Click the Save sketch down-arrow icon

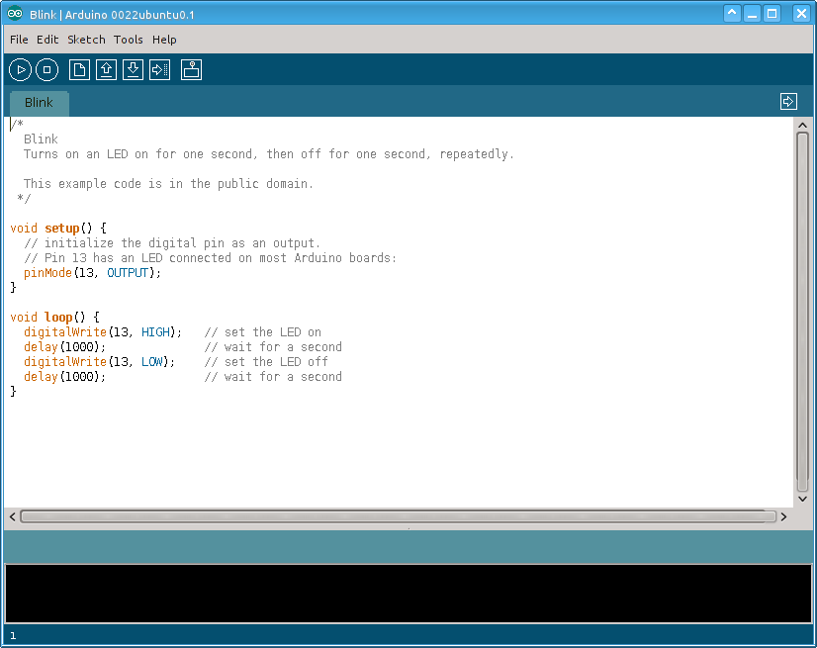133,70
